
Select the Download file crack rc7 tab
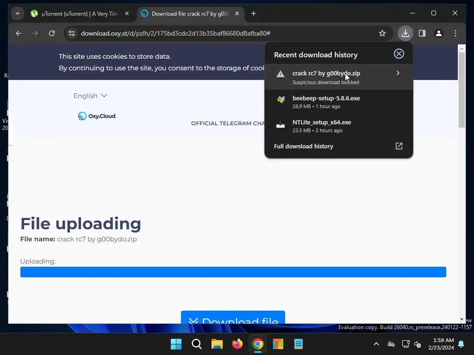[190, 13]
